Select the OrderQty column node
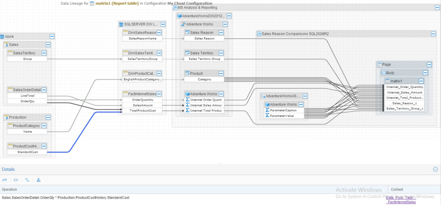This screenshot has width=441, height=205. [x=27, y=101]
